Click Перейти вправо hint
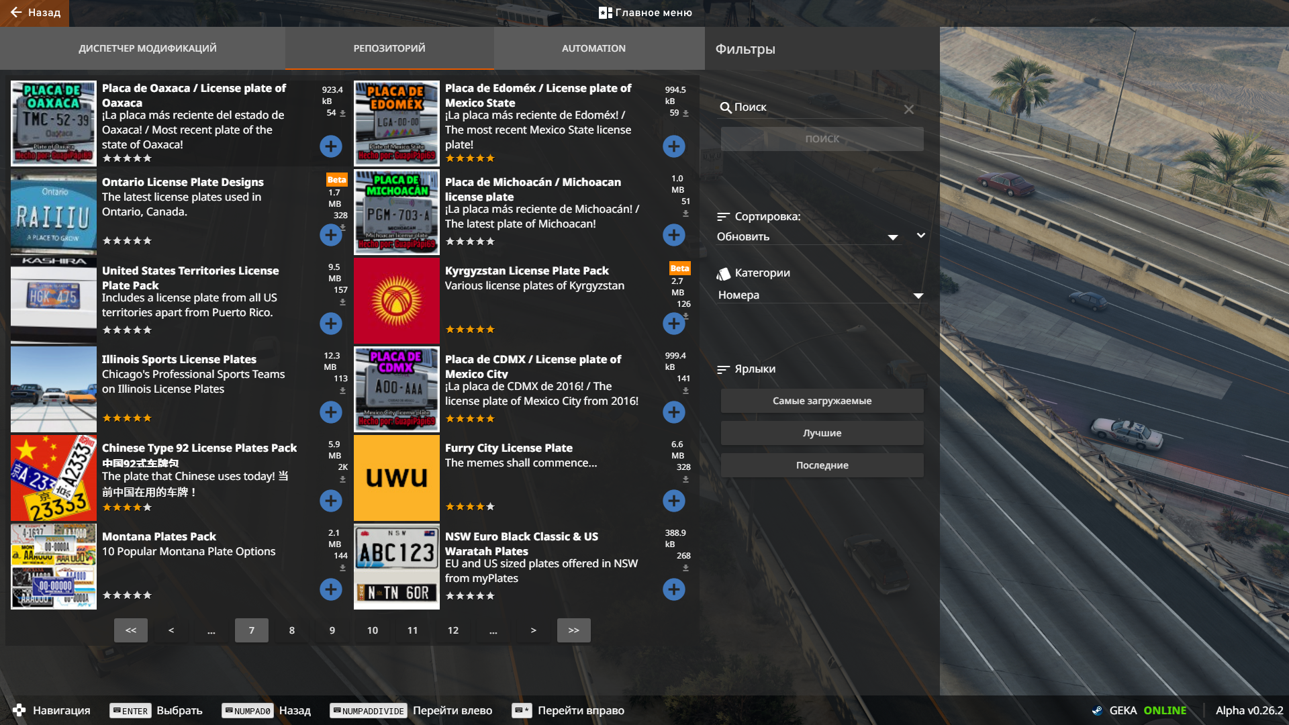The image size is (1289, 725). (568, 710)
